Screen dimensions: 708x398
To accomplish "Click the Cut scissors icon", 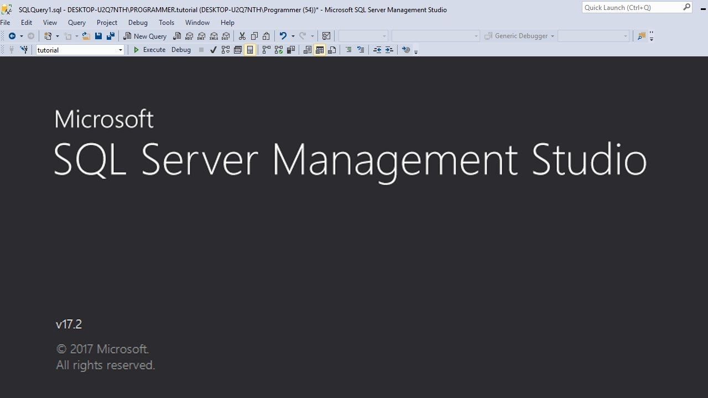I will coord(242,36).
